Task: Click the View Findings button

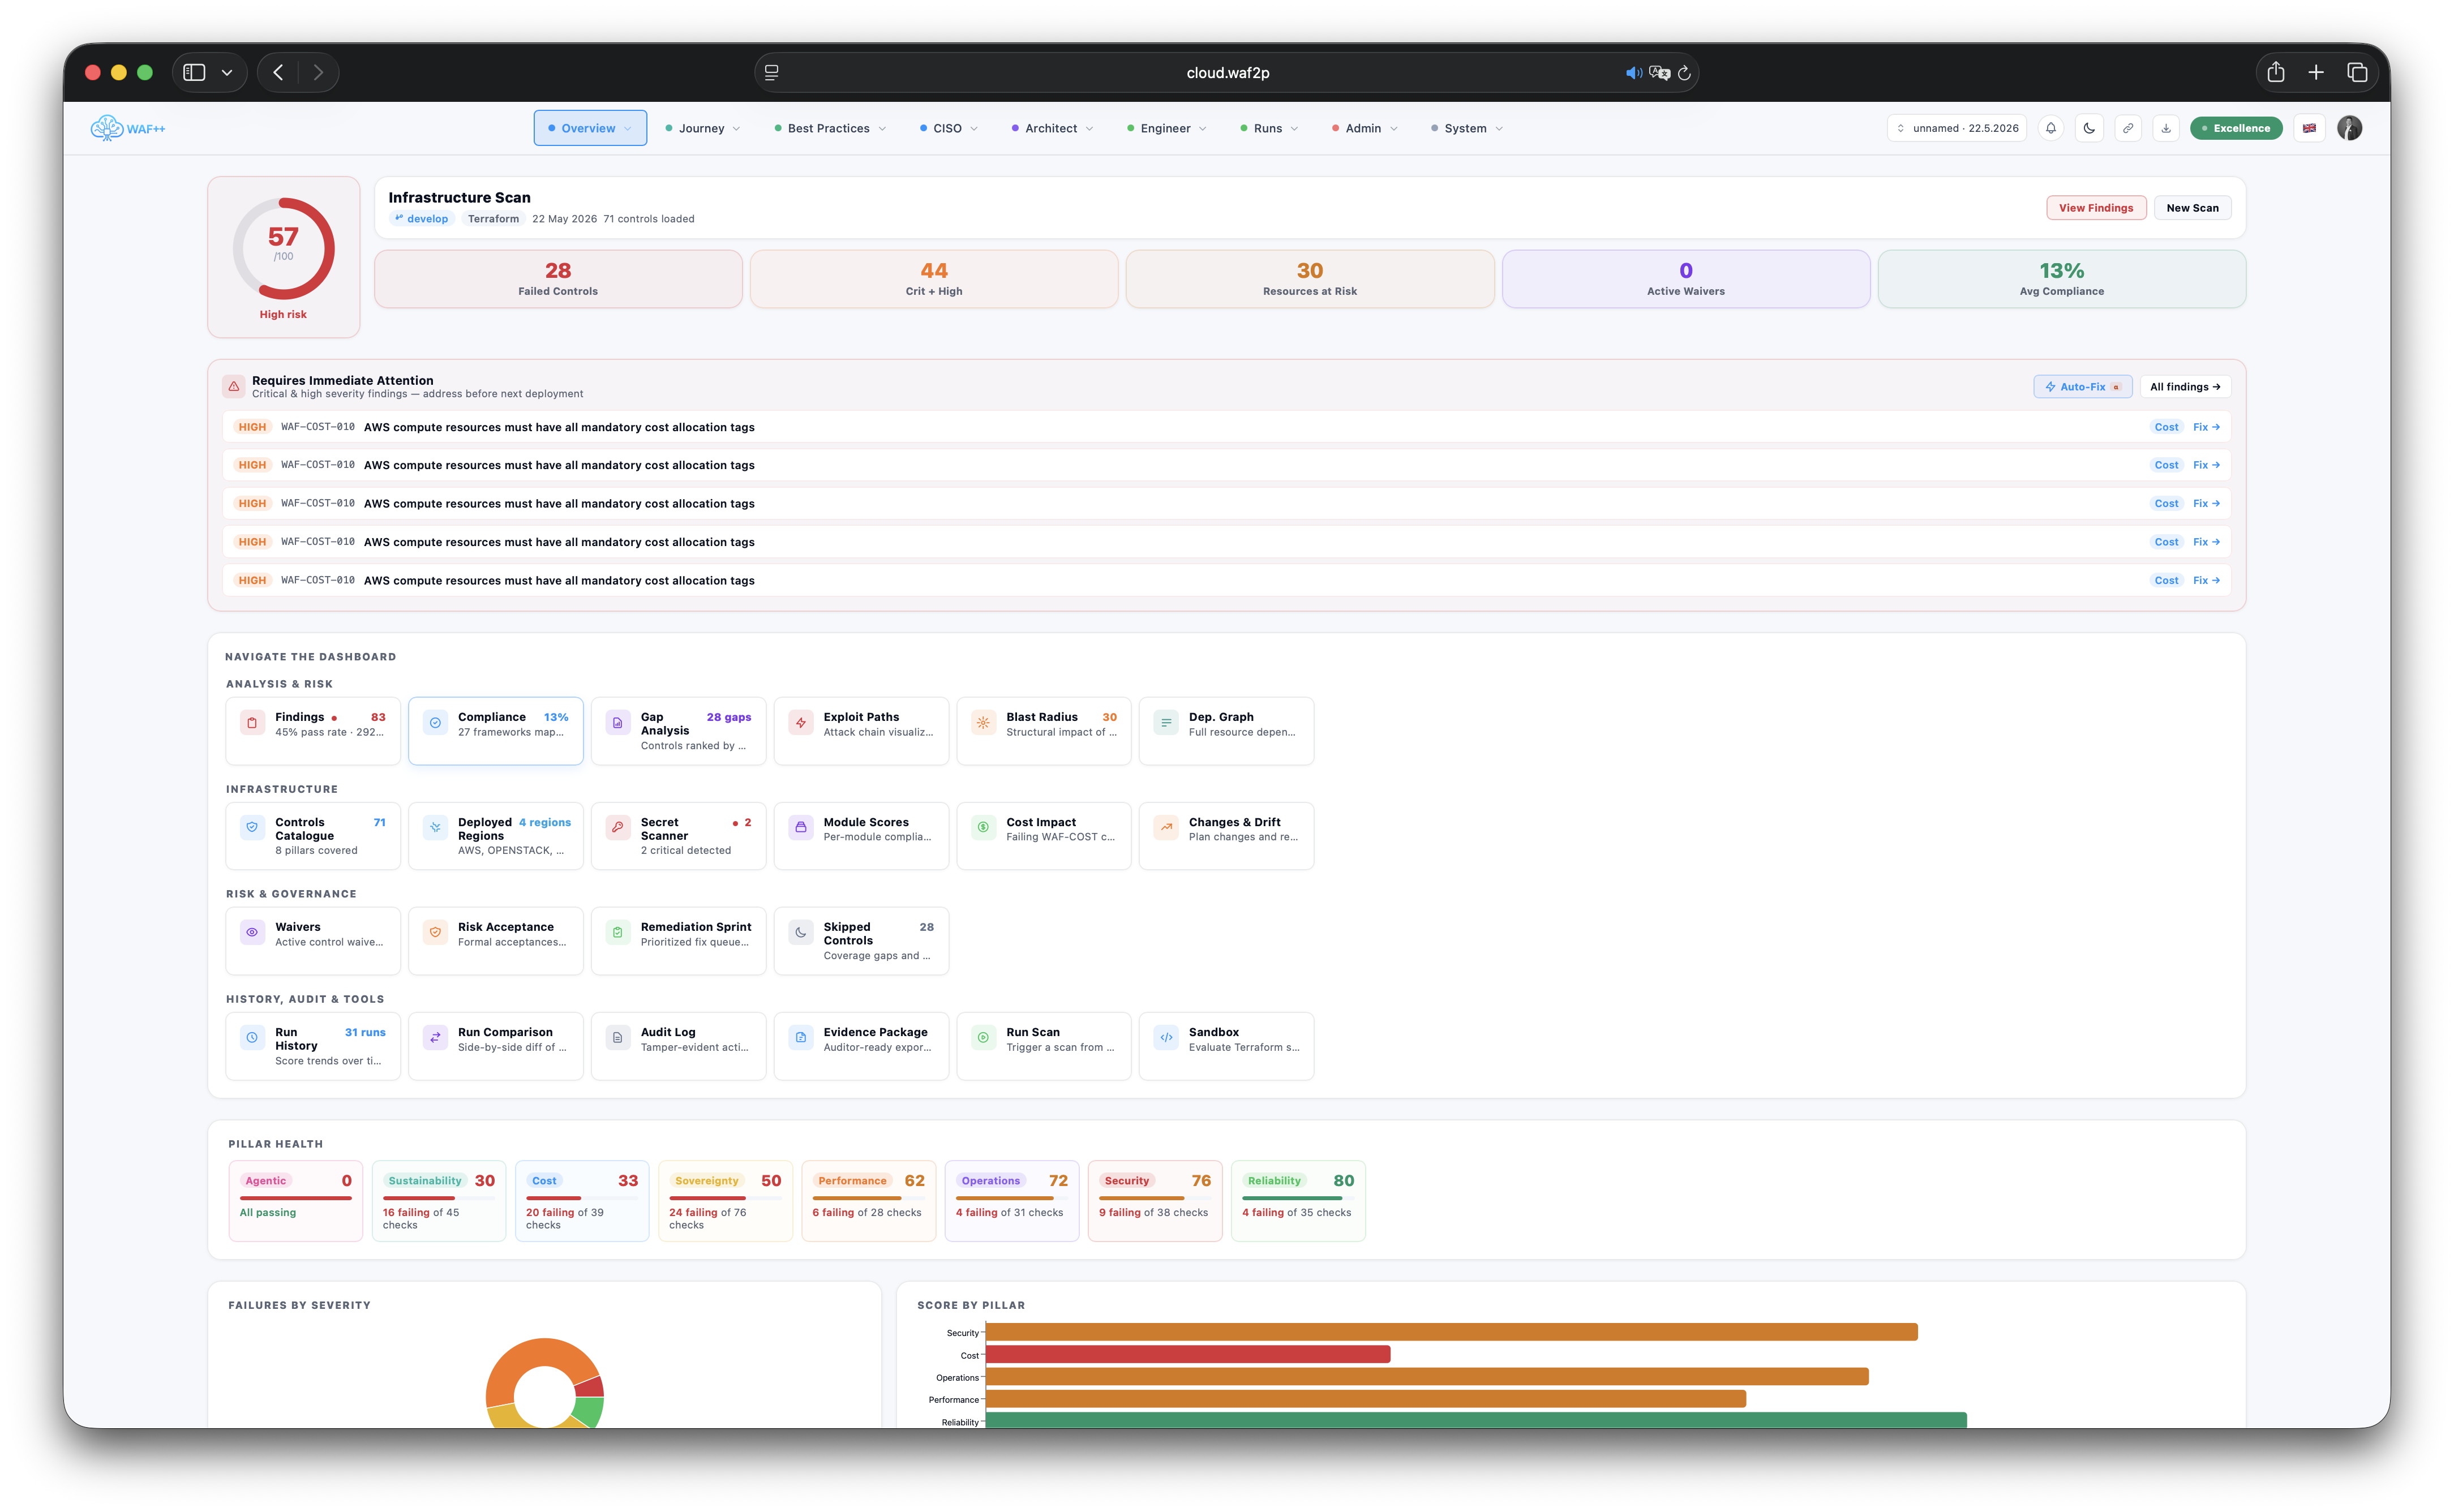Action: pyautogui.click(x=2096, y=208)
